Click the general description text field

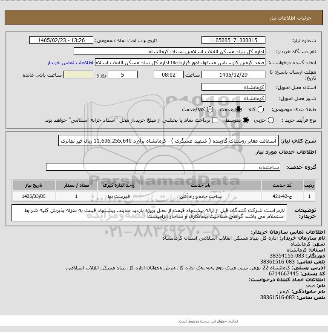click(168, 141)
